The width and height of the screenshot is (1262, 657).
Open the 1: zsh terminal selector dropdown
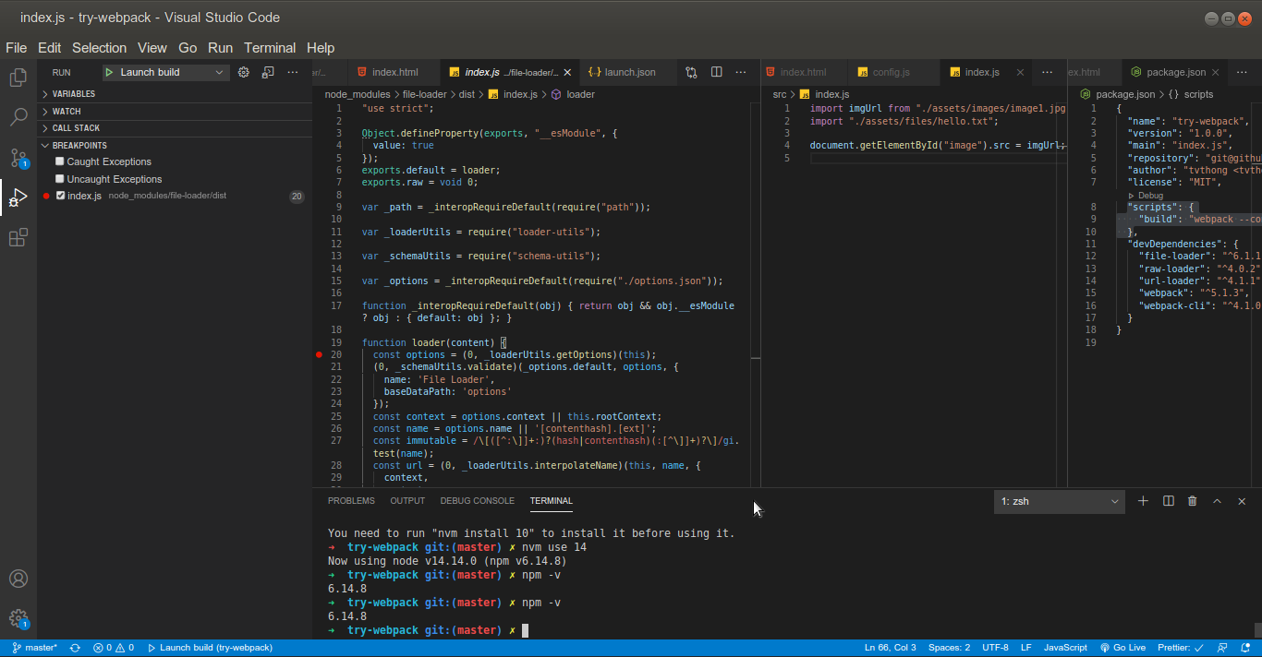1059,501
